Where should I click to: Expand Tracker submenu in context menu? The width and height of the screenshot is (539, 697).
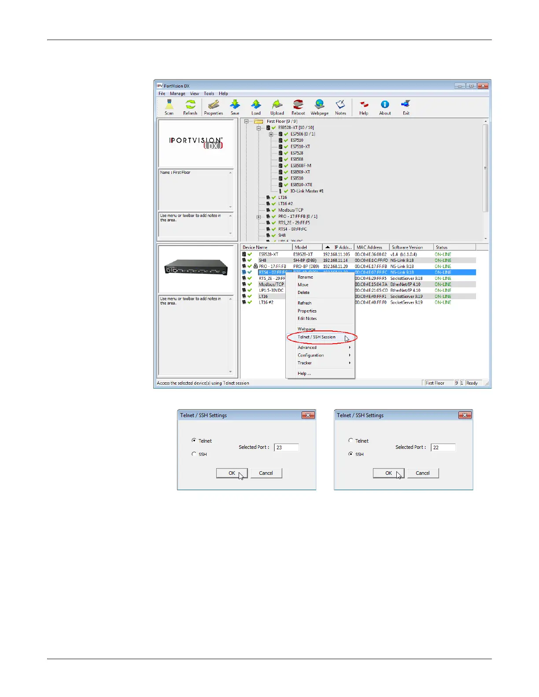[320, 363]
